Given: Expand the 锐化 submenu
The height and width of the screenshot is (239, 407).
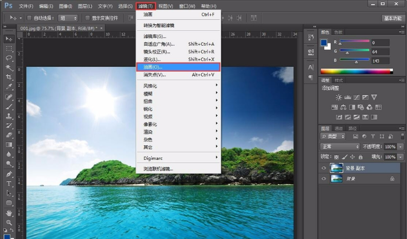Looking at the screenshot, I should (178, 109).
